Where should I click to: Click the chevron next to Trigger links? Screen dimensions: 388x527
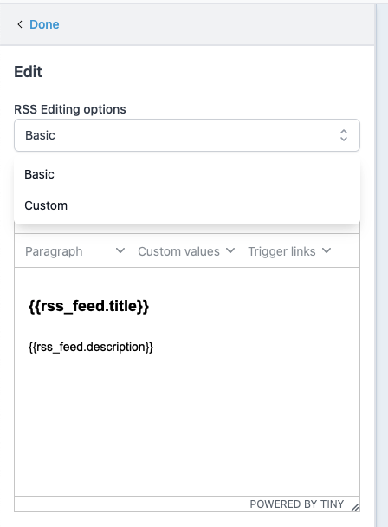327,250
